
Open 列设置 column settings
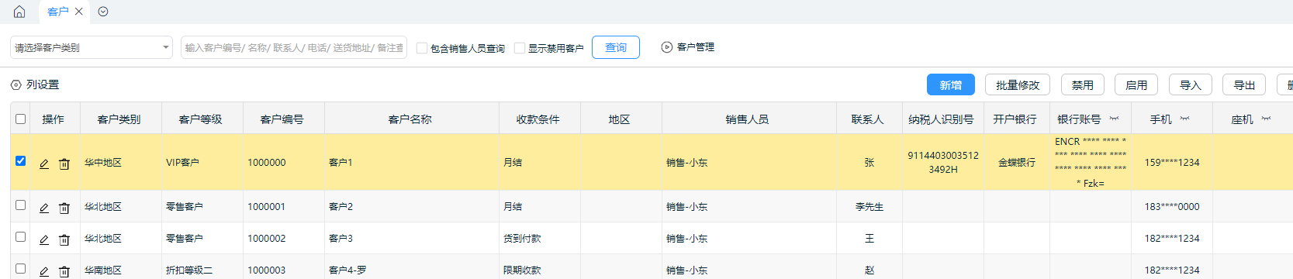[35, 84]
